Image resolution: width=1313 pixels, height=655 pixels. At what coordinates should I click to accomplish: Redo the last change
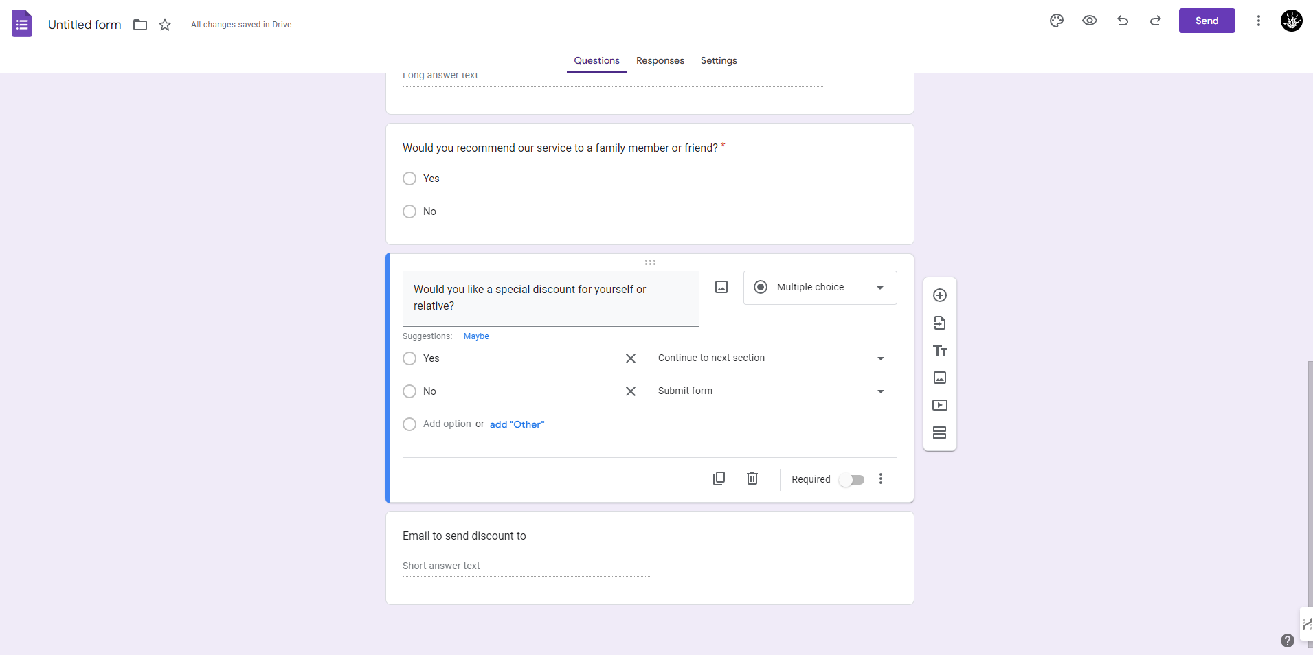click(1156, 21)
